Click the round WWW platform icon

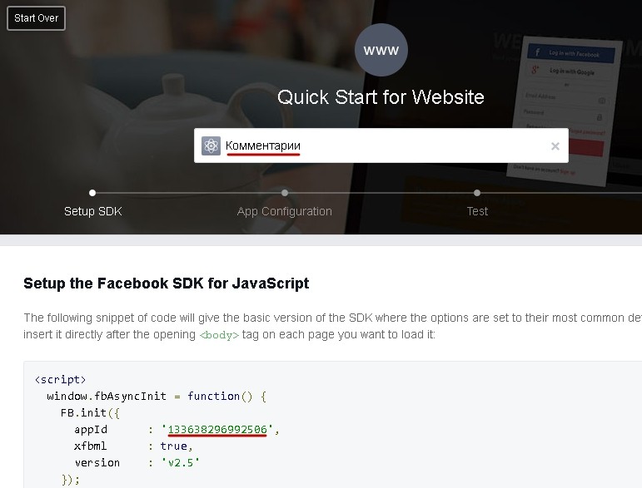[381, 50]
